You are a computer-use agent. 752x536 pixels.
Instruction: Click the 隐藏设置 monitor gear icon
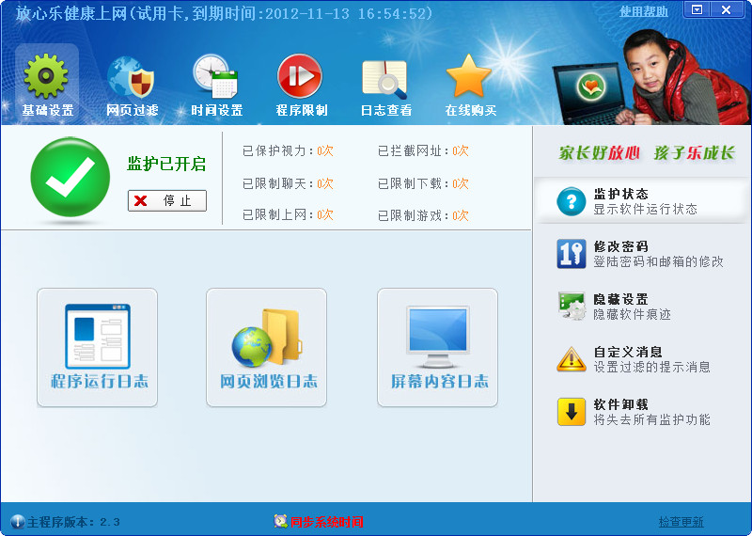[x=572, y=307]
